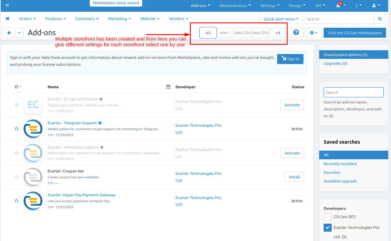
Task: Activate the EC age verification add-on
Action: pos(292,105)
